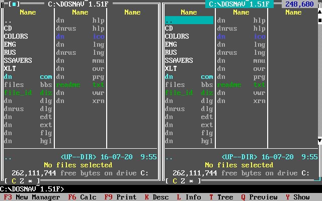
Task: Select the CD folder in right panel
Action: [x=189, y=28]
